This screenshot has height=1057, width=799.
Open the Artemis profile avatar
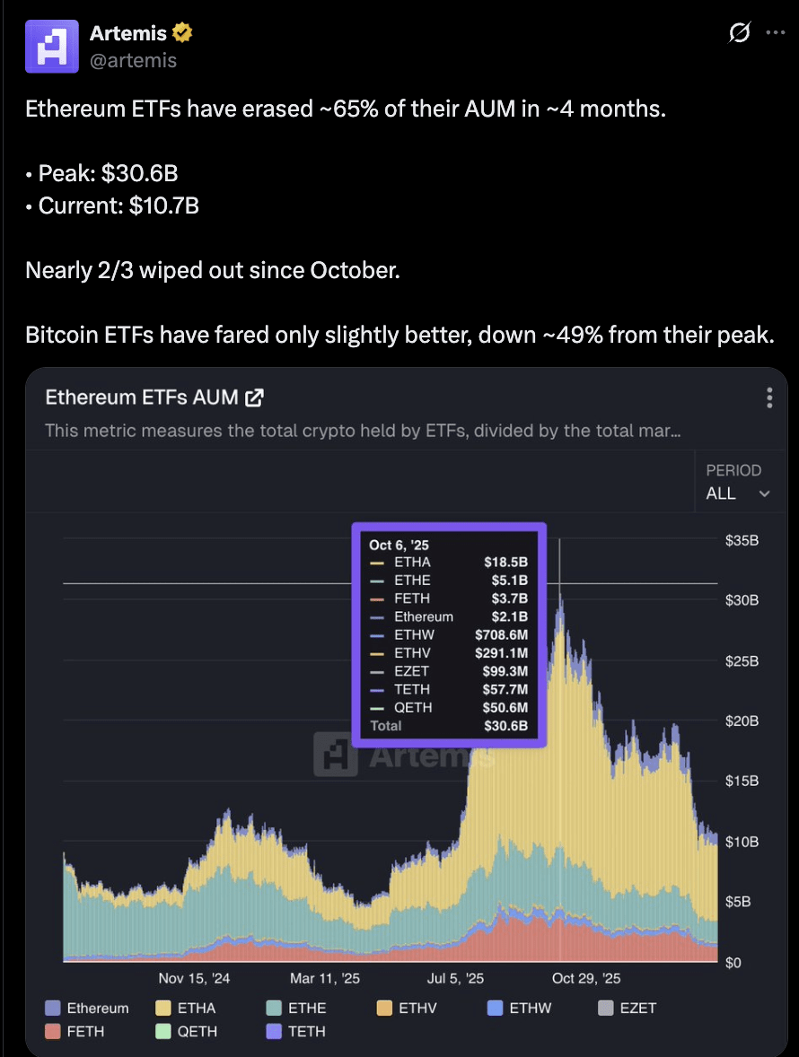(x=52, y=46)
